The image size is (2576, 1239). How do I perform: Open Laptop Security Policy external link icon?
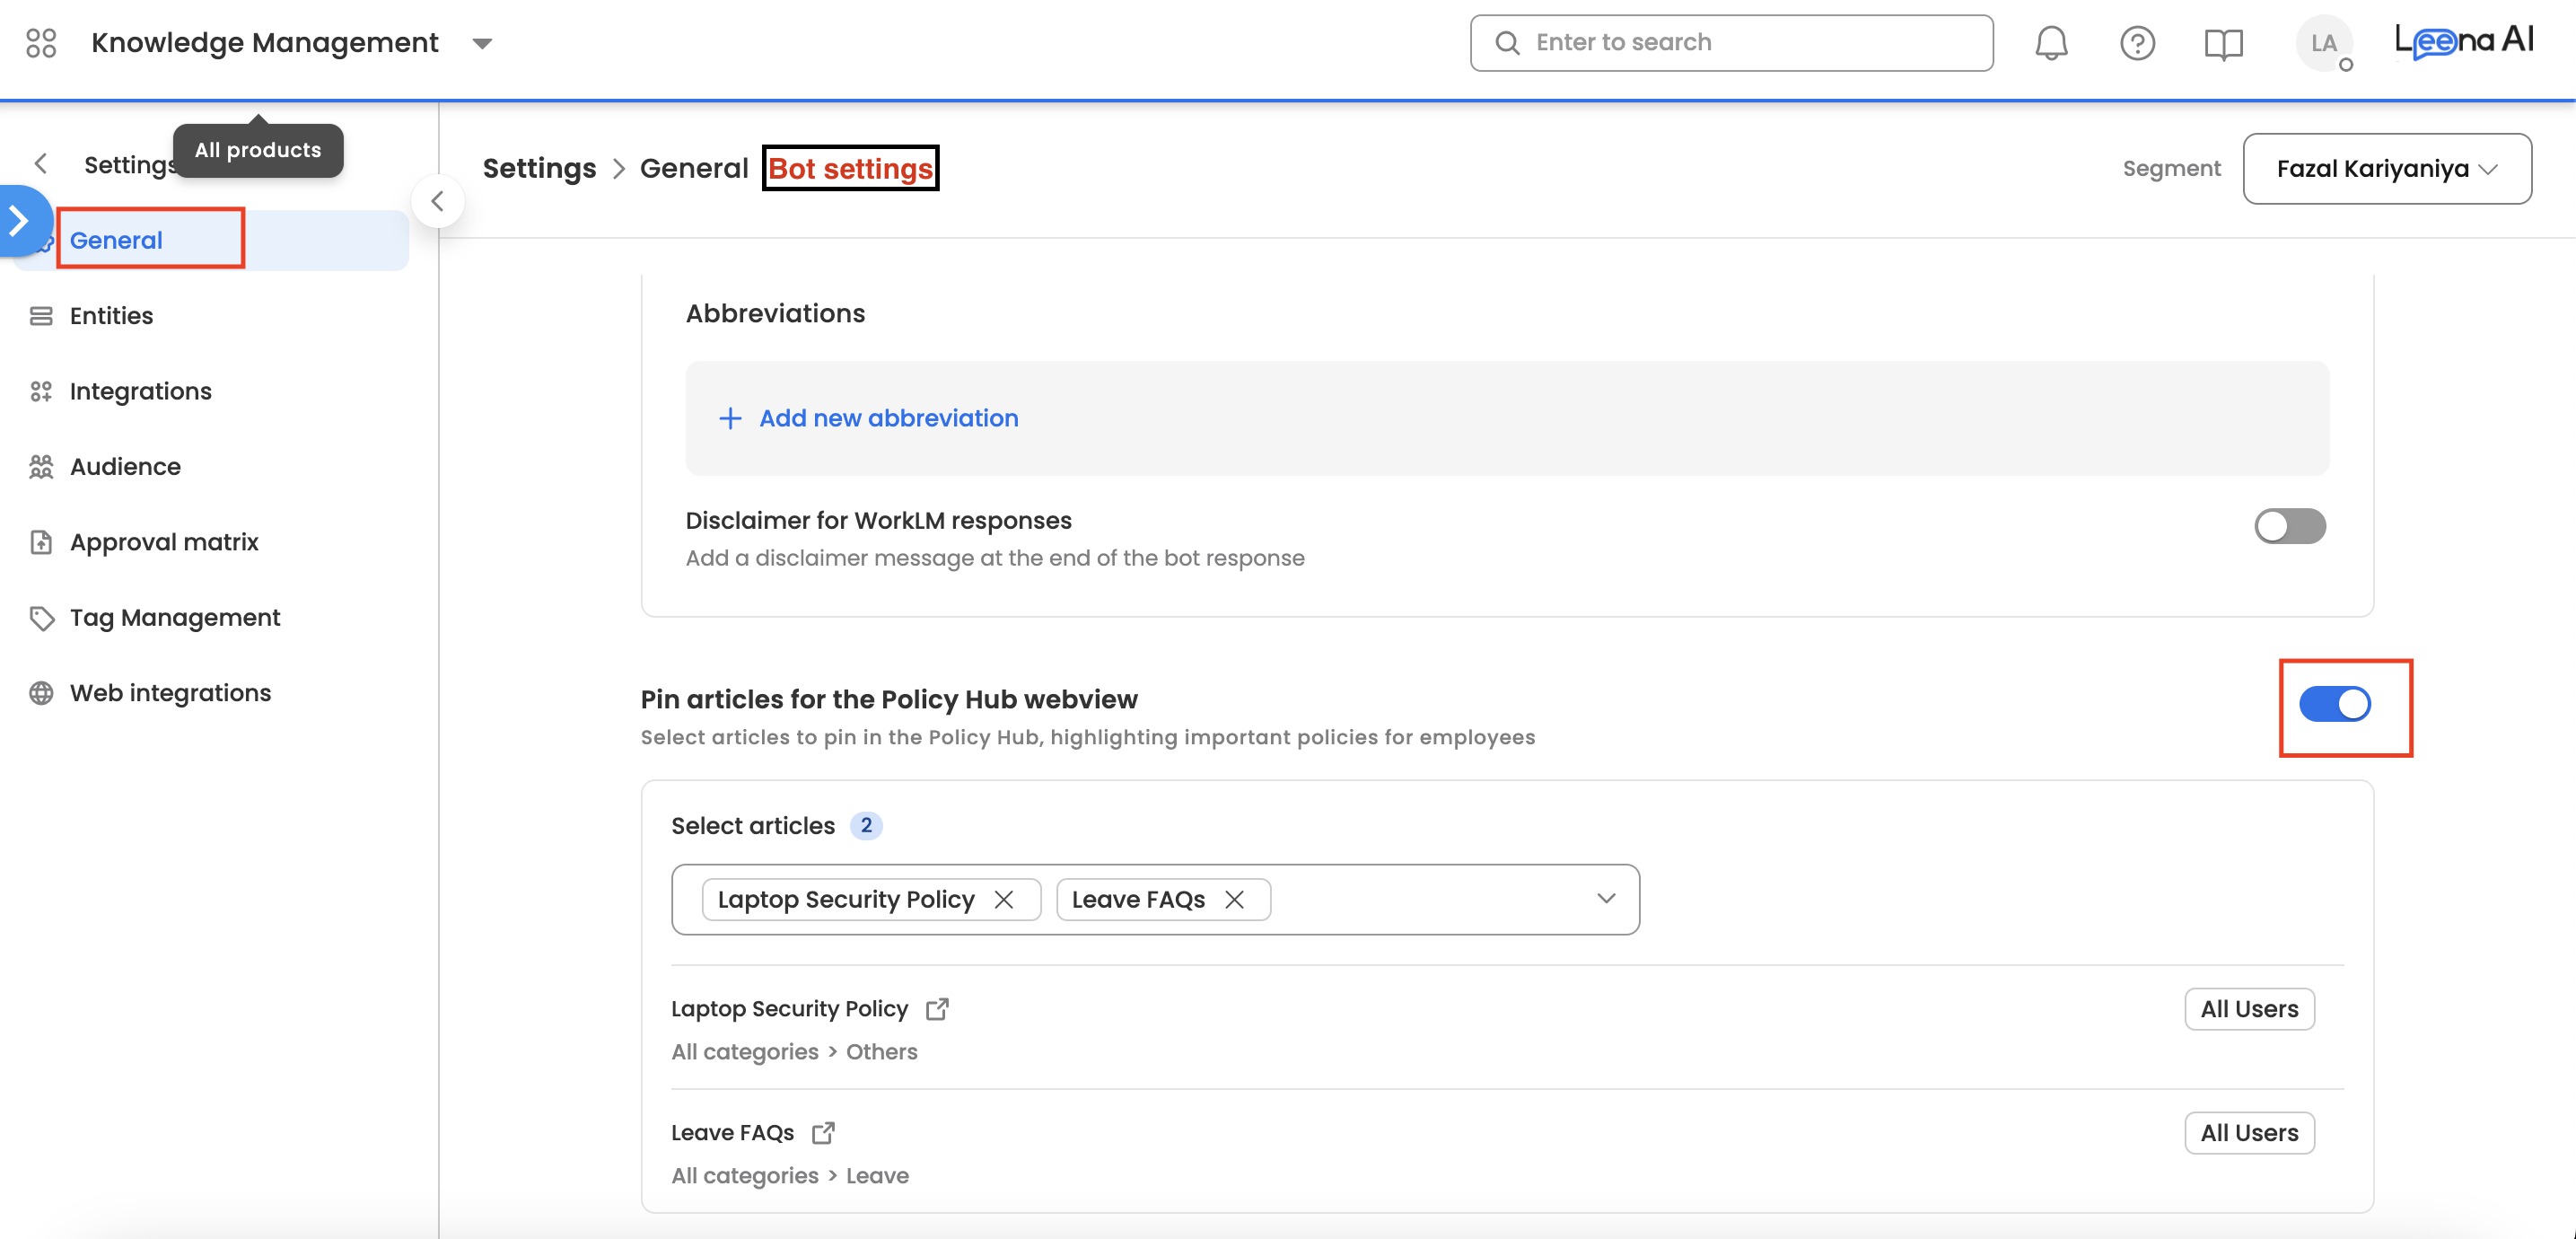(x=936, y=1009)
